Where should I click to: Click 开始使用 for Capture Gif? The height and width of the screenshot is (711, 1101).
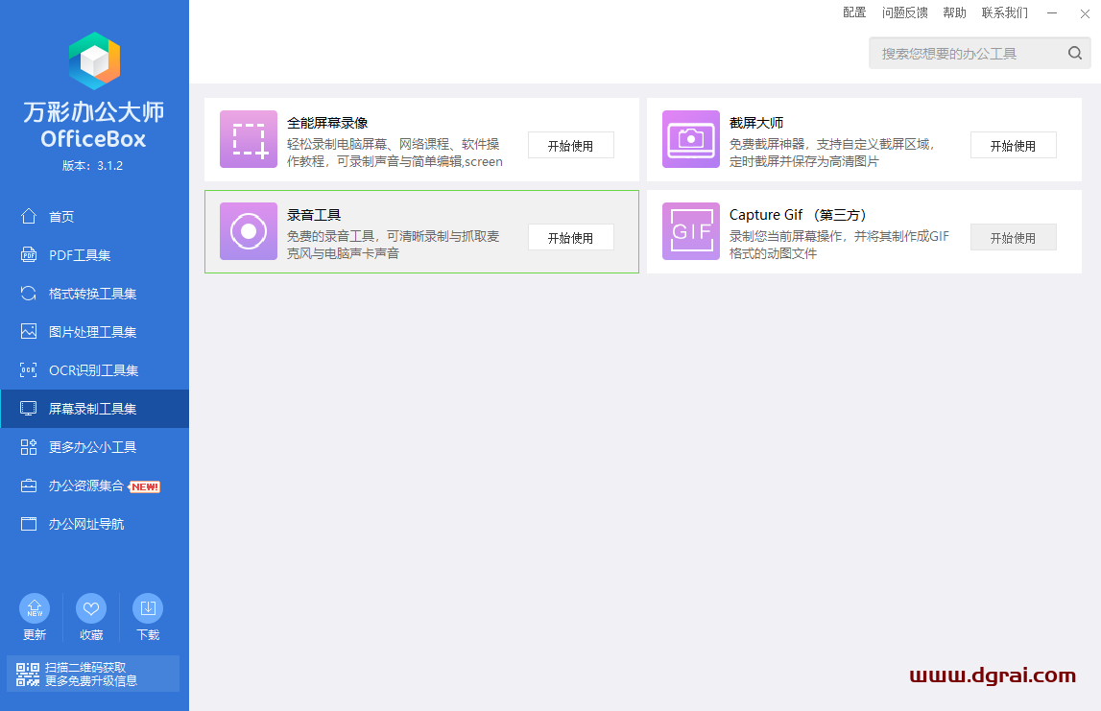click(1014, 237)
